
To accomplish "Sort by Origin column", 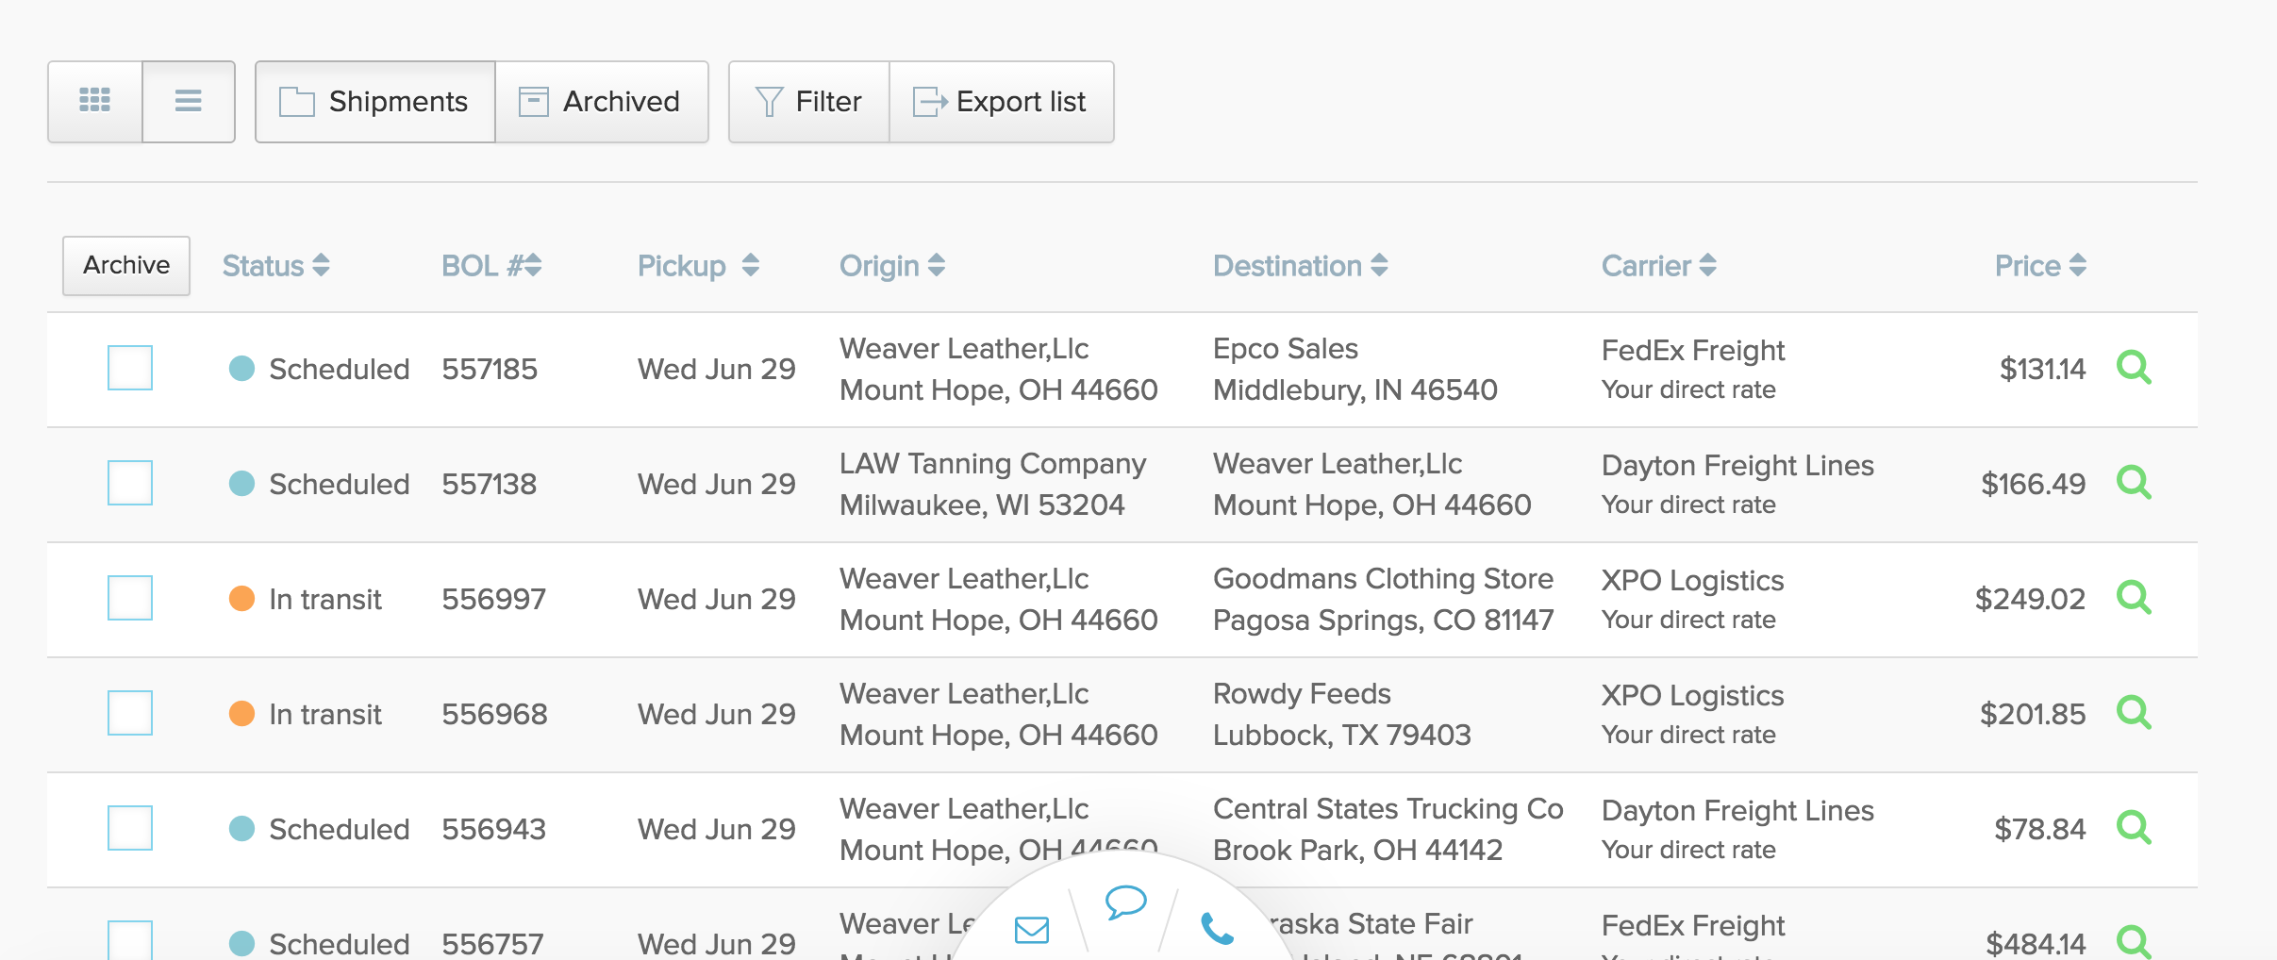I will [x=892, y=266].
